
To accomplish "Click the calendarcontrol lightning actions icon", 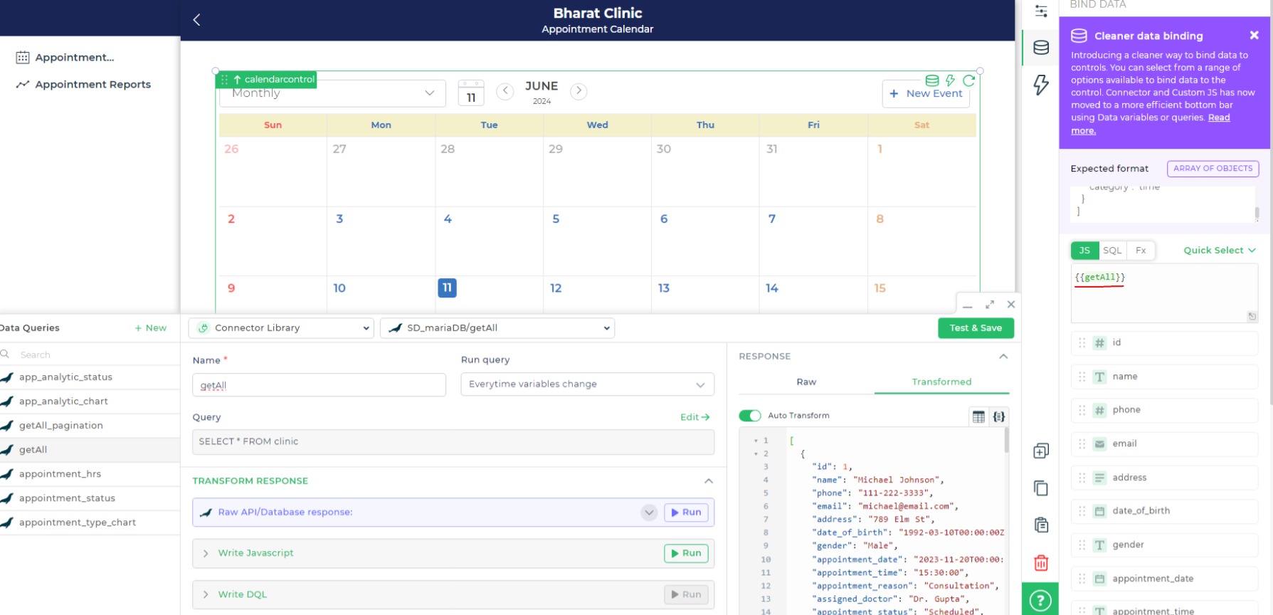I will pyautogui.click(x=950, y=80).
